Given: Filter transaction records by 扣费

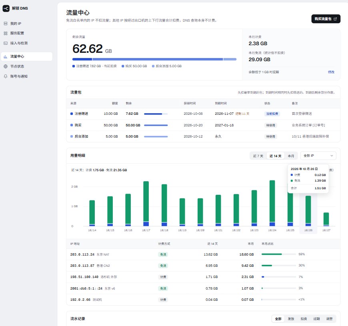Looking at the screenshot, I should tap(304, 319).
